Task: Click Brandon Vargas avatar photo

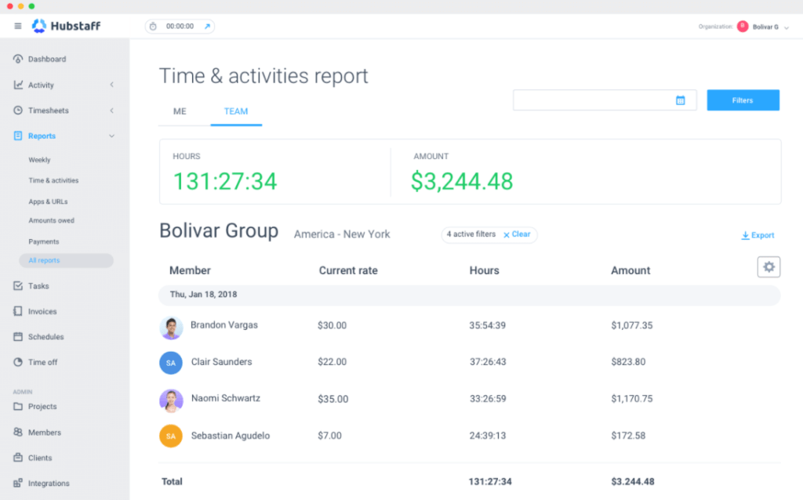Action: tap(171, 328)
